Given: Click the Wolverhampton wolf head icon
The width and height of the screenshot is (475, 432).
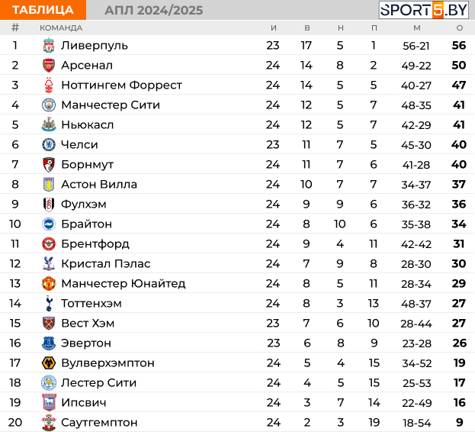Looking at the screenshot, I should click(49, 363).
